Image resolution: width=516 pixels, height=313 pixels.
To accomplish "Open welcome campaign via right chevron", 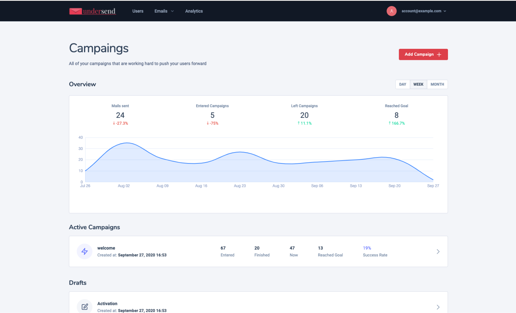I will pyautogui.click(x=438, y=252).
